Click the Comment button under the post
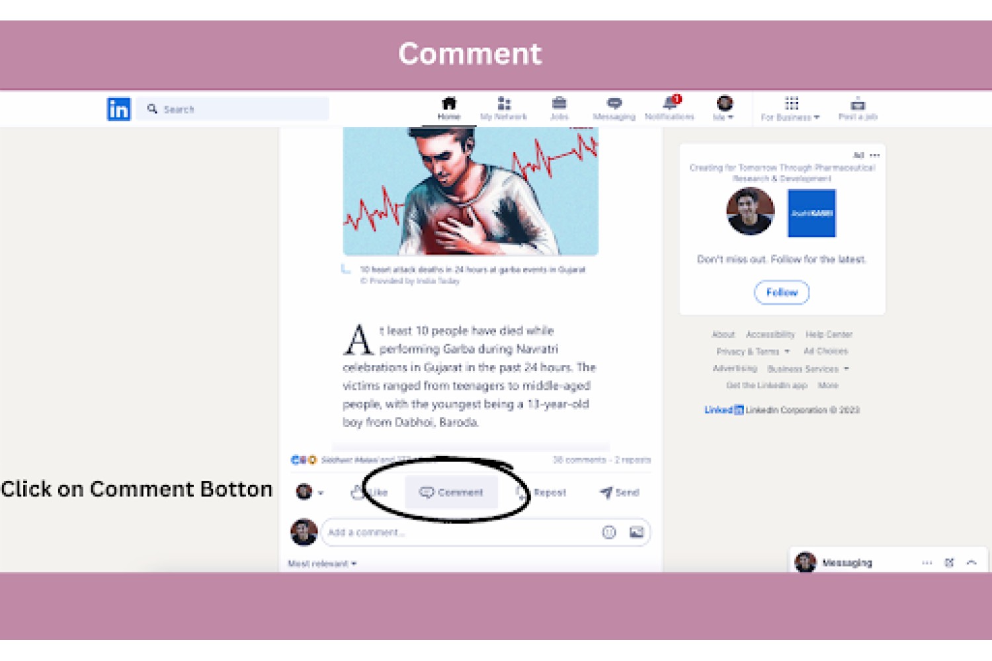992x661 pixels. tap(452, 492)
